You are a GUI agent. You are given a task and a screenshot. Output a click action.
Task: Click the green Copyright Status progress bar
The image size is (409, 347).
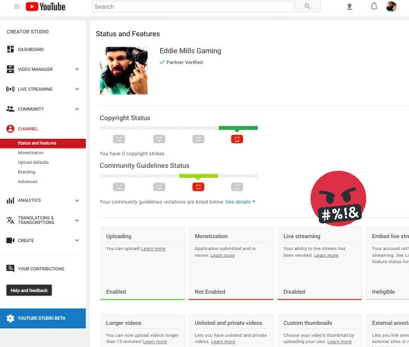(238, 128)
